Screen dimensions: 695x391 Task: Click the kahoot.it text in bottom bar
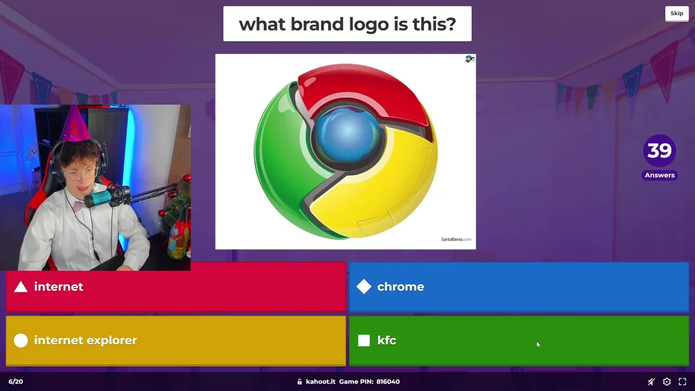coord(320,382)
